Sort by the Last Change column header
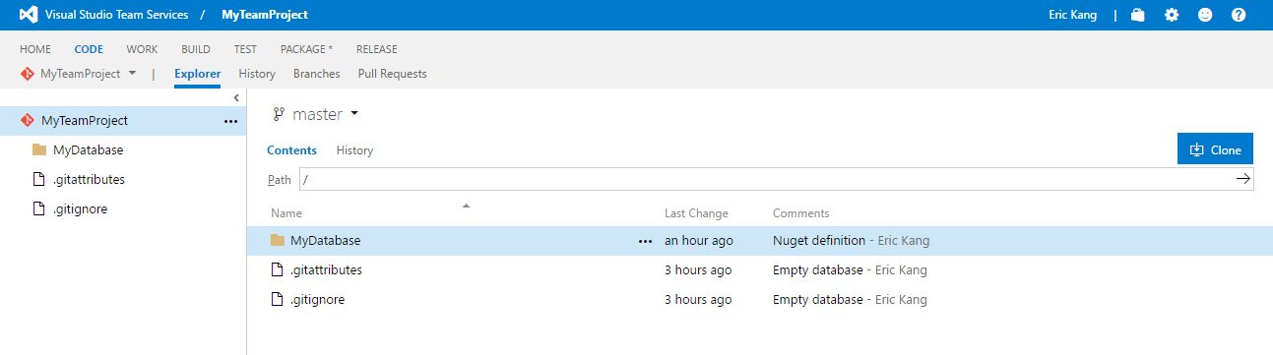 click(x=696, y=213)
